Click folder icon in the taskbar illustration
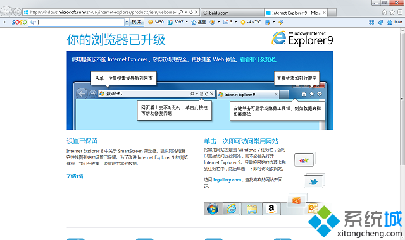The image size is (405, 240). [252, 209]
